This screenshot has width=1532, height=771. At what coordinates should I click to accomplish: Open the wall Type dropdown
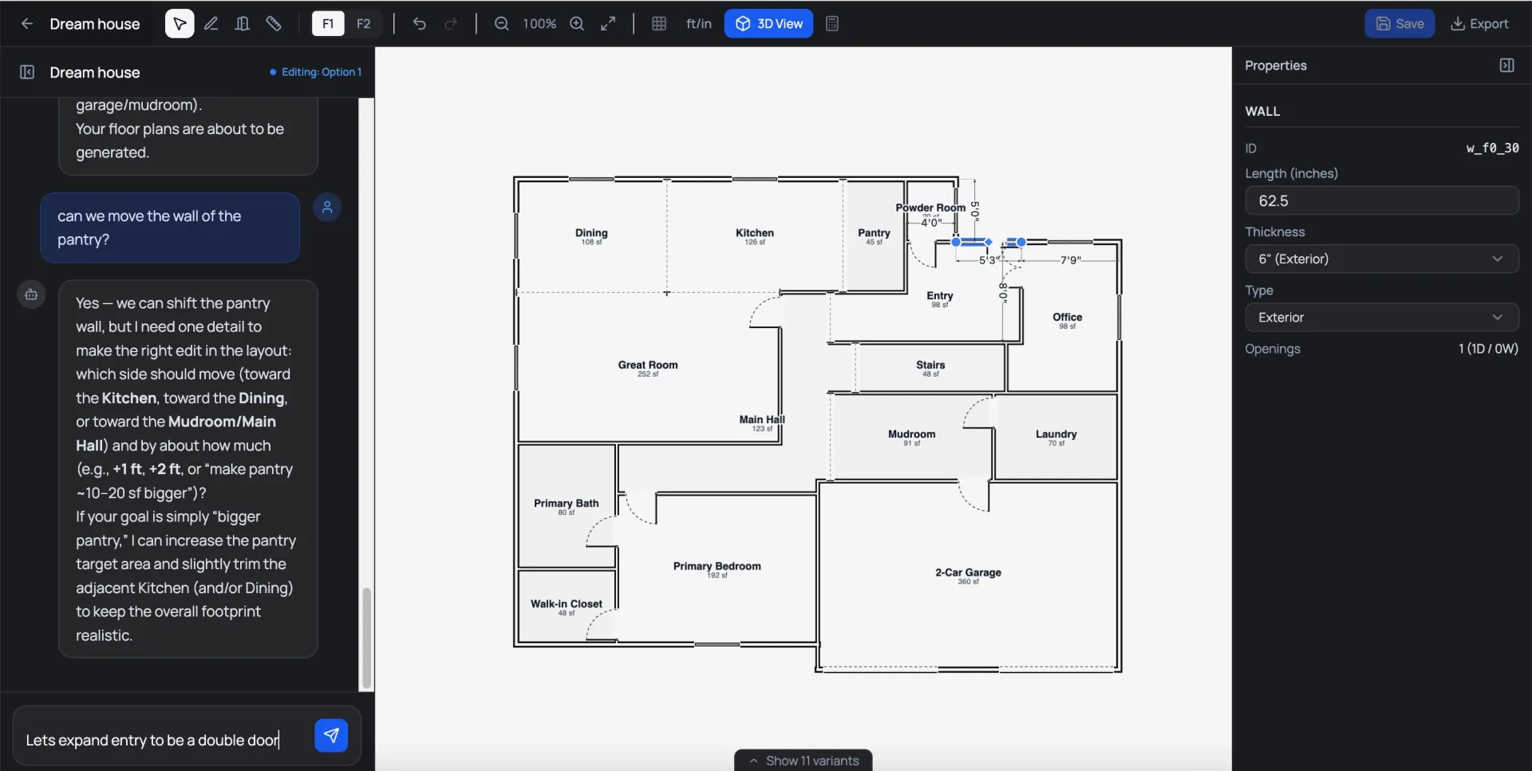(x=1383, y=317)
